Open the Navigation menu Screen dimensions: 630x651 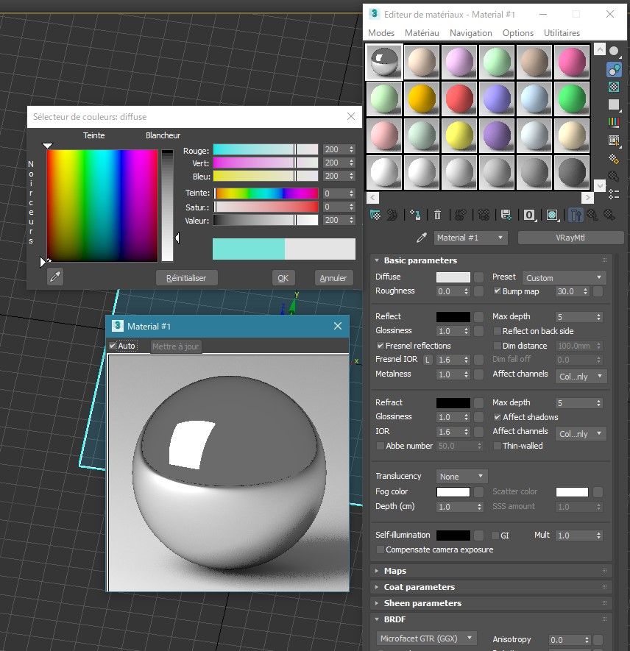tap(470, 33)
